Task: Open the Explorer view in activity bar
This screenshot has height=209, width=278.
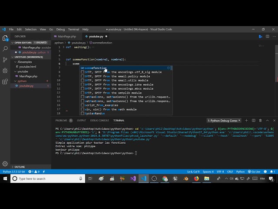Action: [x=5, y=38]
